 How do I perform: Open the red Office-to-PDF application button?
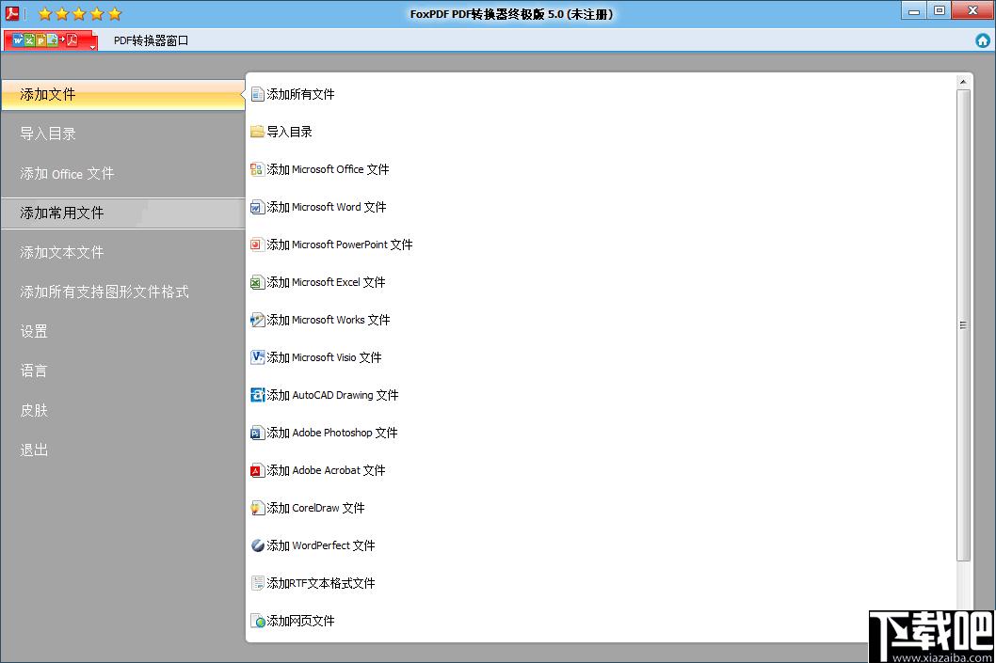tap(50, 40)
